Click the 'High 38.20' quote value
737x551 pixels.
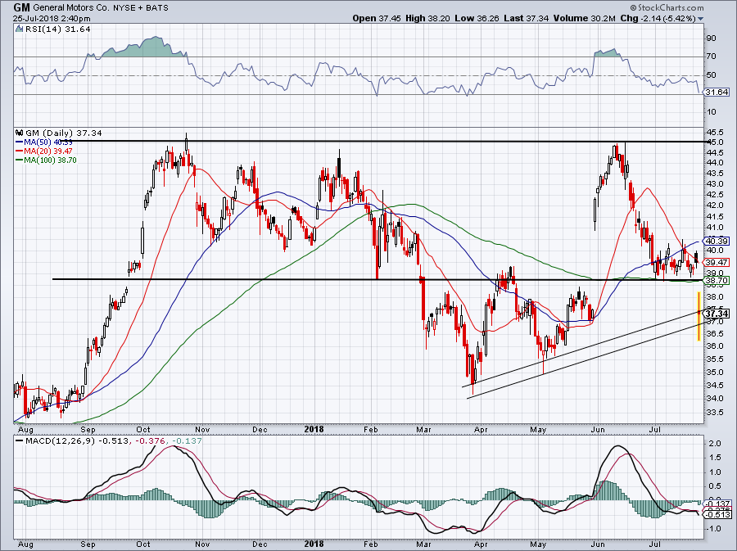point(427,18)
